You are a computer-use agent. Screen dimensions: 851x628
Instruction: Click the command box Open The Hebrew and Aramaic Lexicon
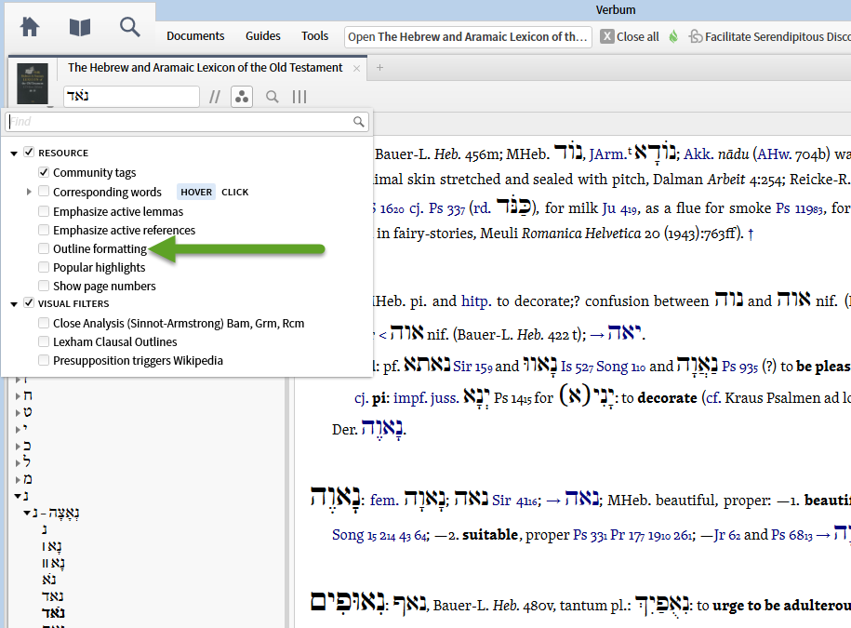tap(468, 36)
